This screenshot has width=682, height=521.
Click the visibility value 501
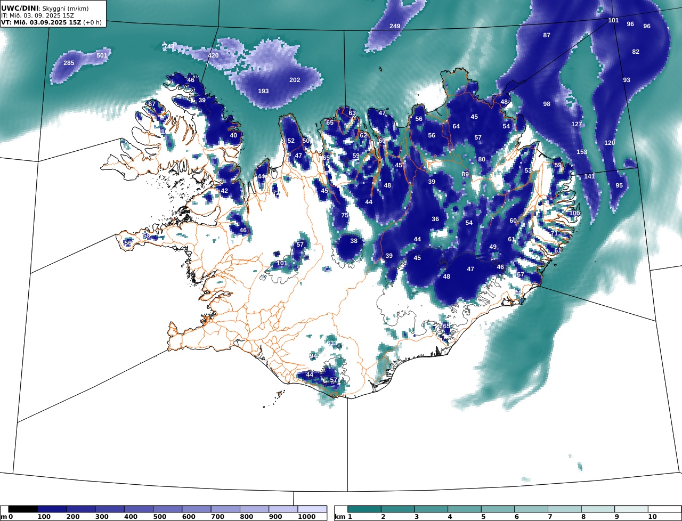(x=102, y=55)
